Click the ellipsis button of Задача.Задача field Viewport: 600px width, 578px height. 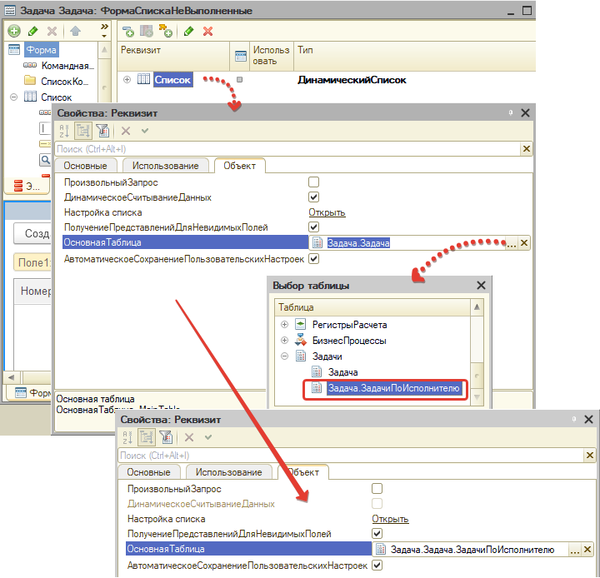click(511, 243)
